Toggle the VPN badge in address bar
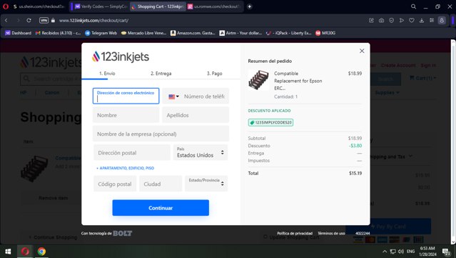This screenshot has width=456, height=258. click(44, 21)
